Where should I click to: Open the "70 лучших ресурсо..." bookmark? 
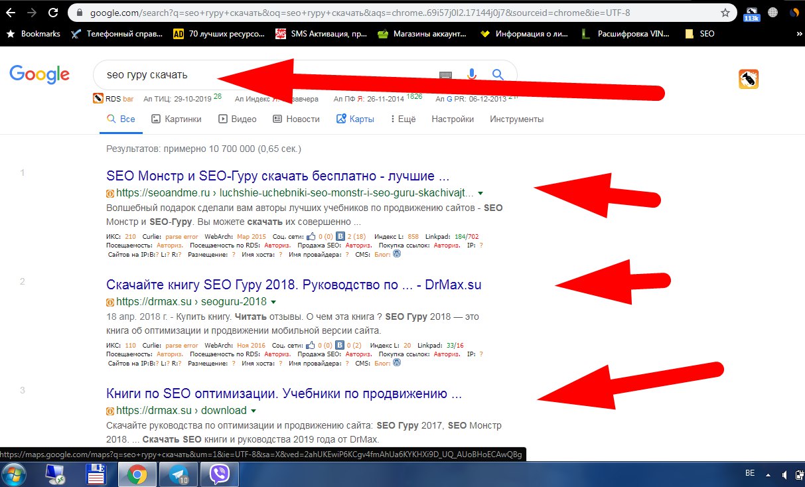(x=218, y=33)
